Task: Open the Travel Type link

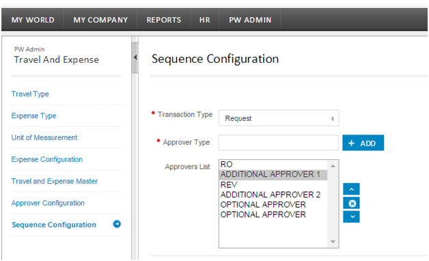Action: [x=30, y=94]
